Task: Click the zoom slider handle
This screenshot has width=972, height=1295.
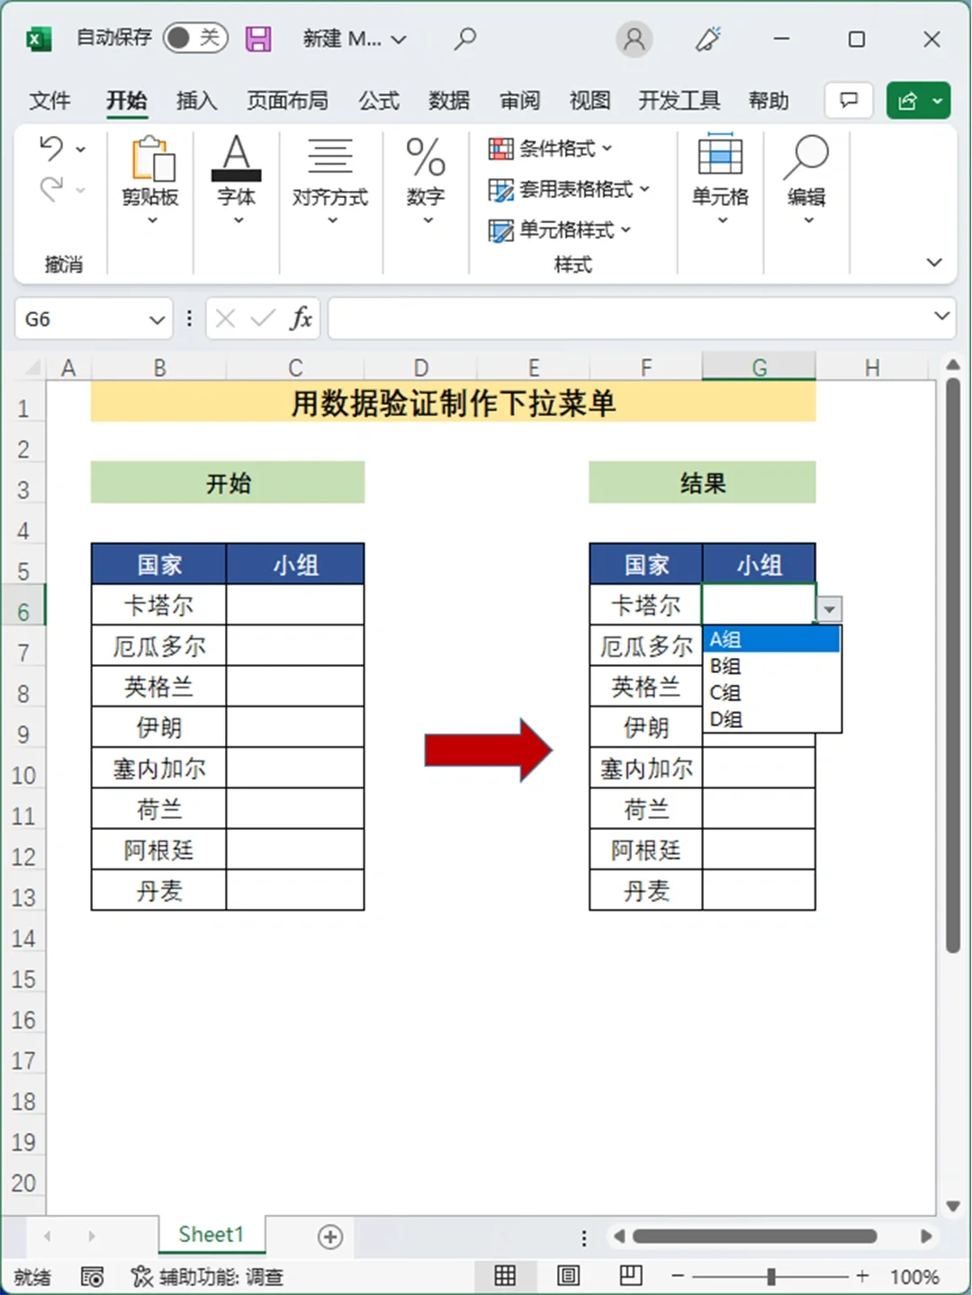Action: click(771, 1276)
